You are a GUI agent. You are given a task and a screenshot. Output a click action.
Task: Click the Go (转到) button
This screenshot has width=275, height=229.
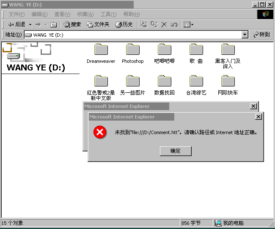click(261, 35)
